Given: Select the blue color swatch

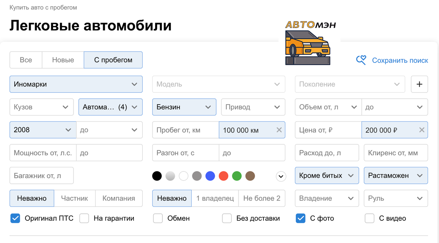Looking at the screenshot, I should [210, 176].
